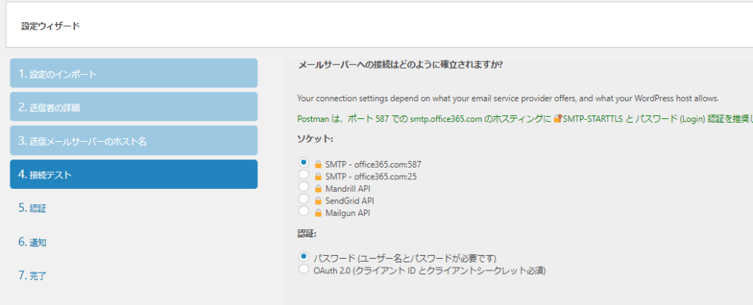The width and height of the screenshot is (753, 305).
Task: Select the SMTP office365.com:25 socket radio button
Action: point(304,176)
